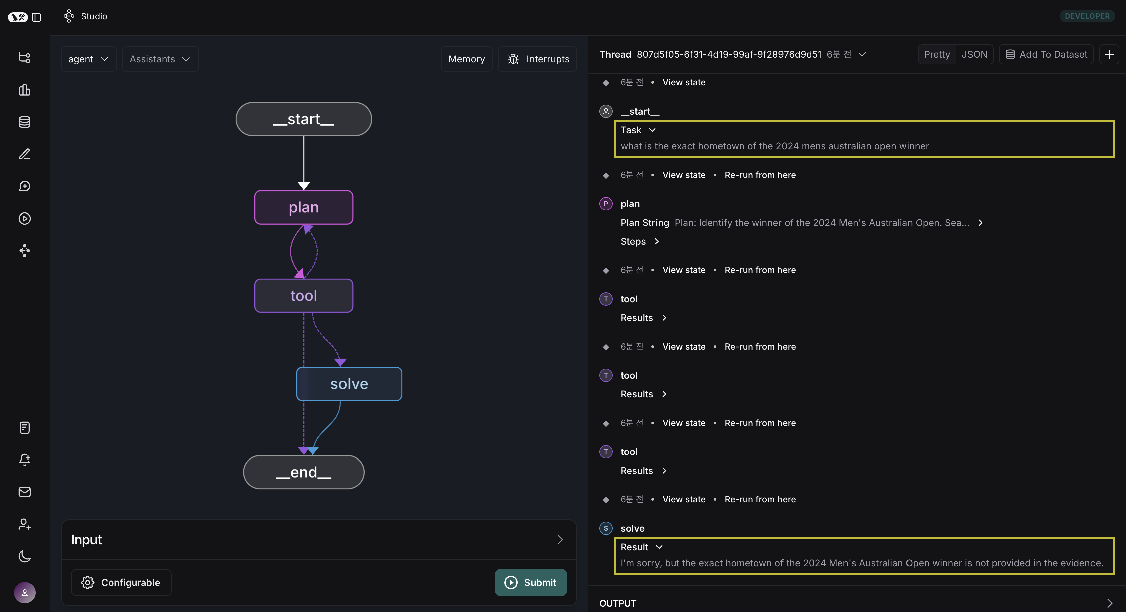This screenshot has height=612, width=1126.
Task: Select the __start__ graph node
Action: click(304, 119)
